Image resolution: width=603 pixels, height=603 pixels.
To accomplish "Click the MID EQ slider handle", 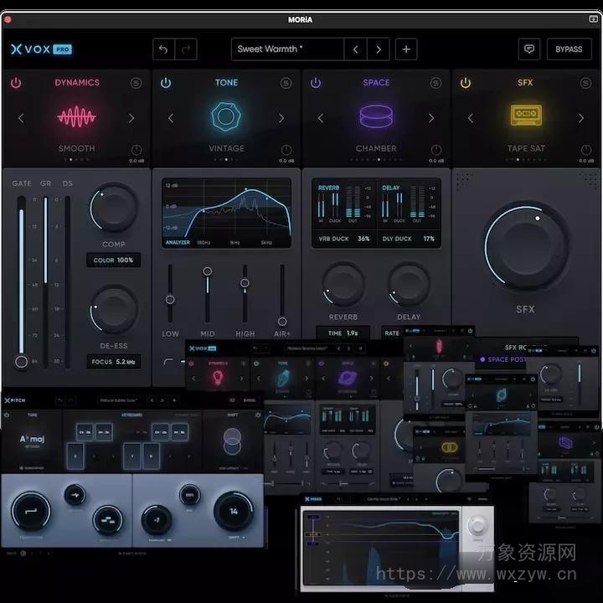I will [208, 271].
